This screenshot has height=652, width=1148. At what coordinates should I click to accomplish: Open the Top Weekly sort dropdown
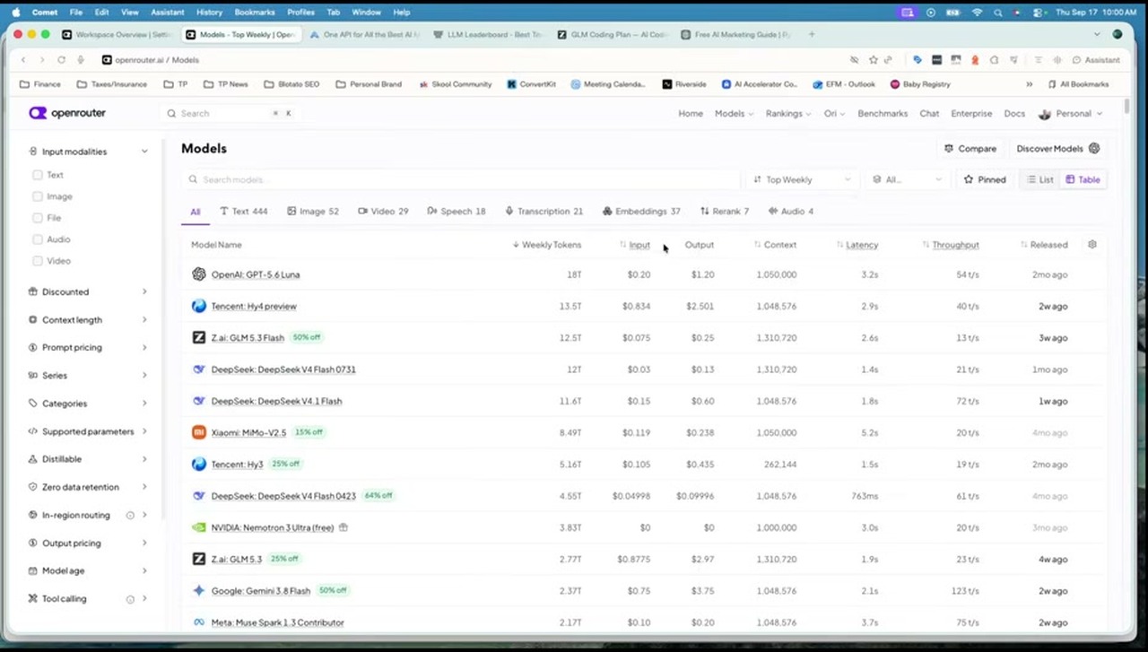tap(802, 179)
